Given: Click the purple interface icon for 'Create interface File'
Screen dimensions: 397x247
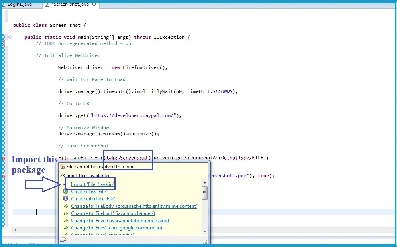Looking at the screenshot, I should [65, 198].
